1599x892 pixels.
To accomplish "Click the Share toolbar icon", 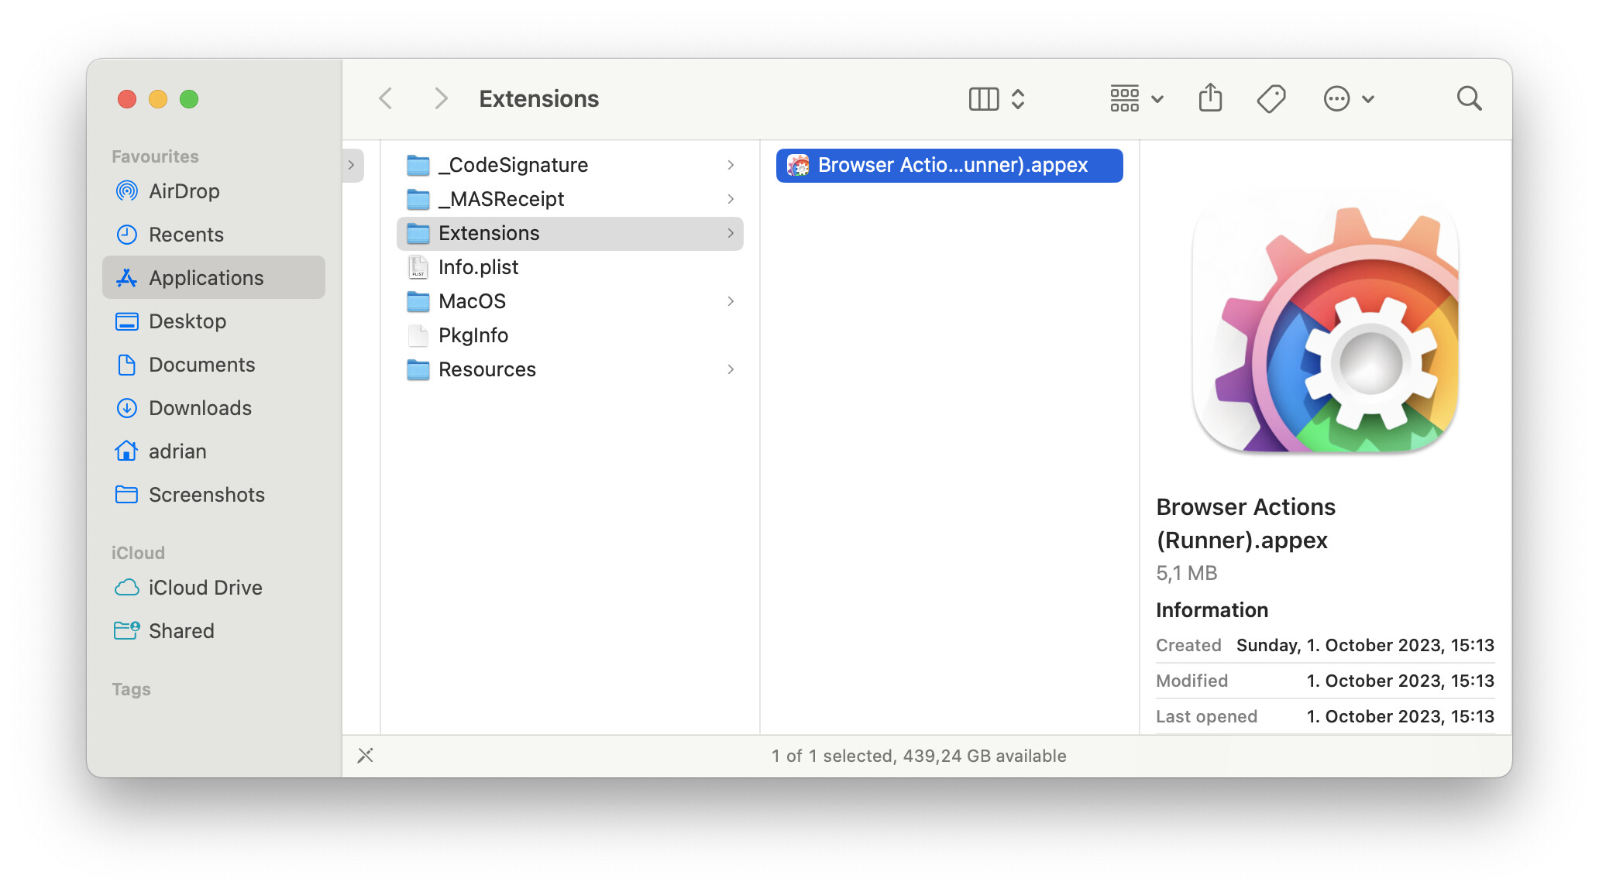I will coord(1210,99).
